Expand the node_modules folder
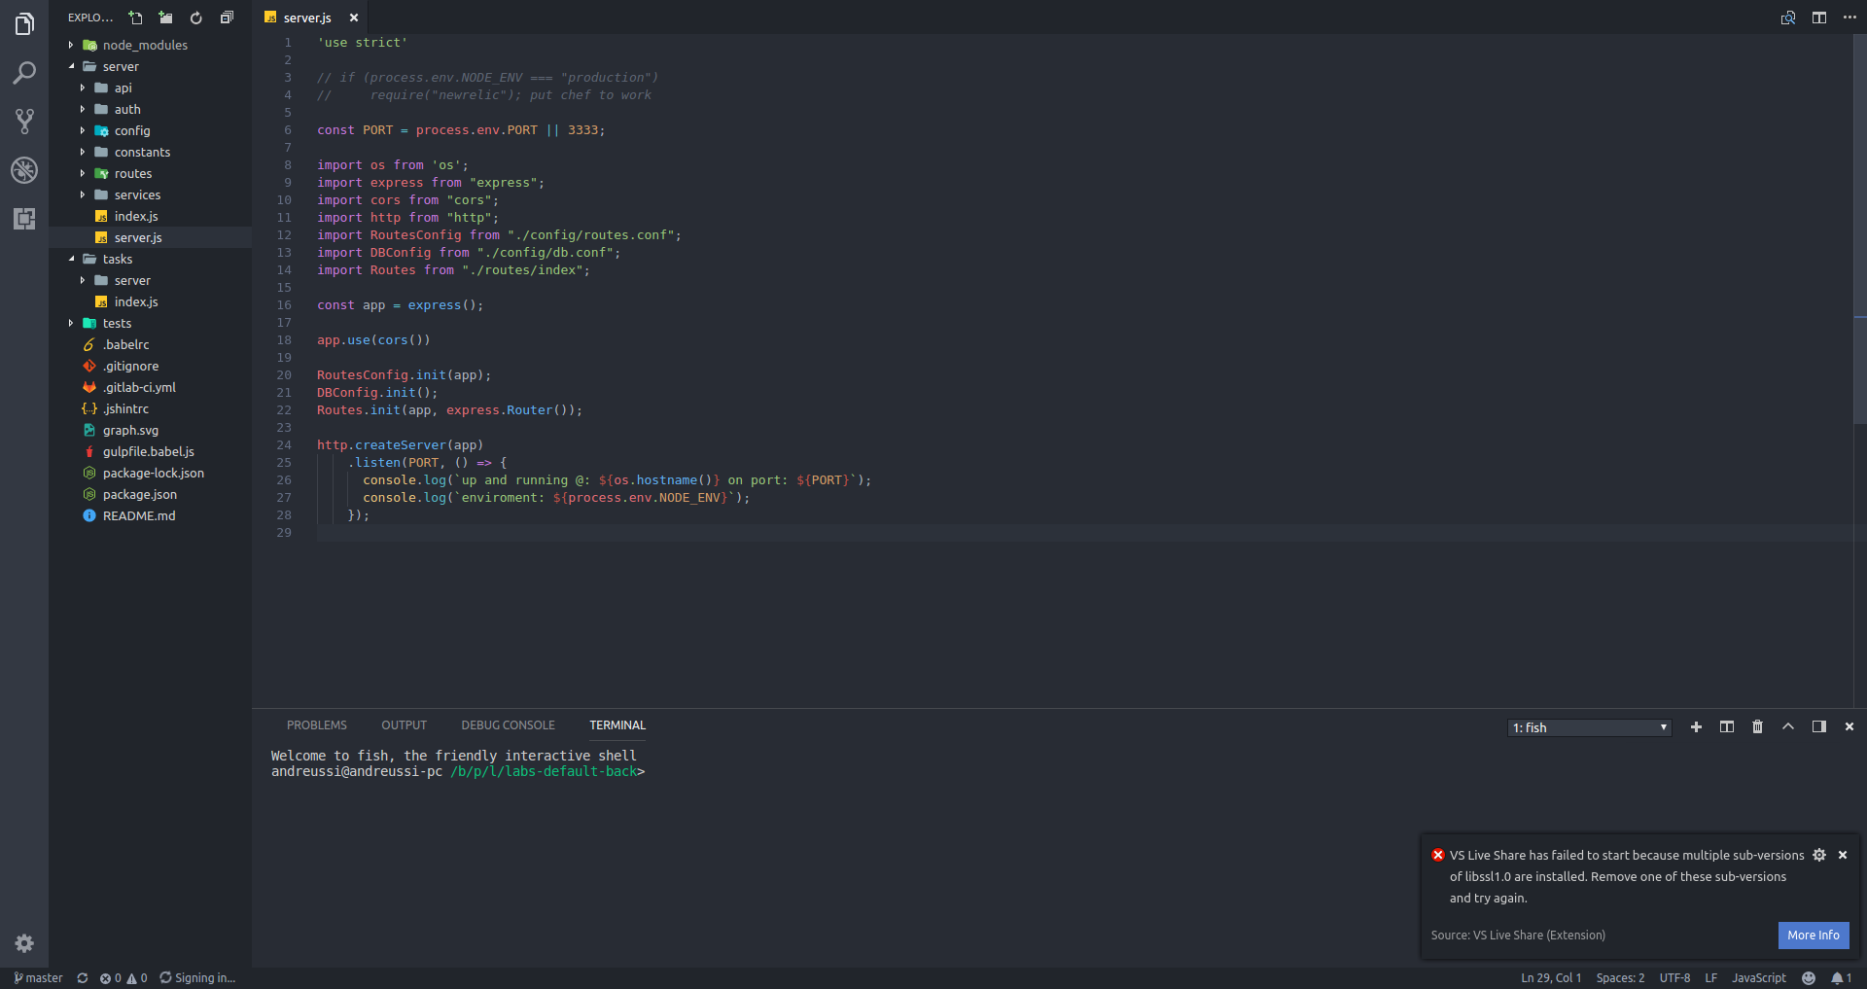 point(151,45)
